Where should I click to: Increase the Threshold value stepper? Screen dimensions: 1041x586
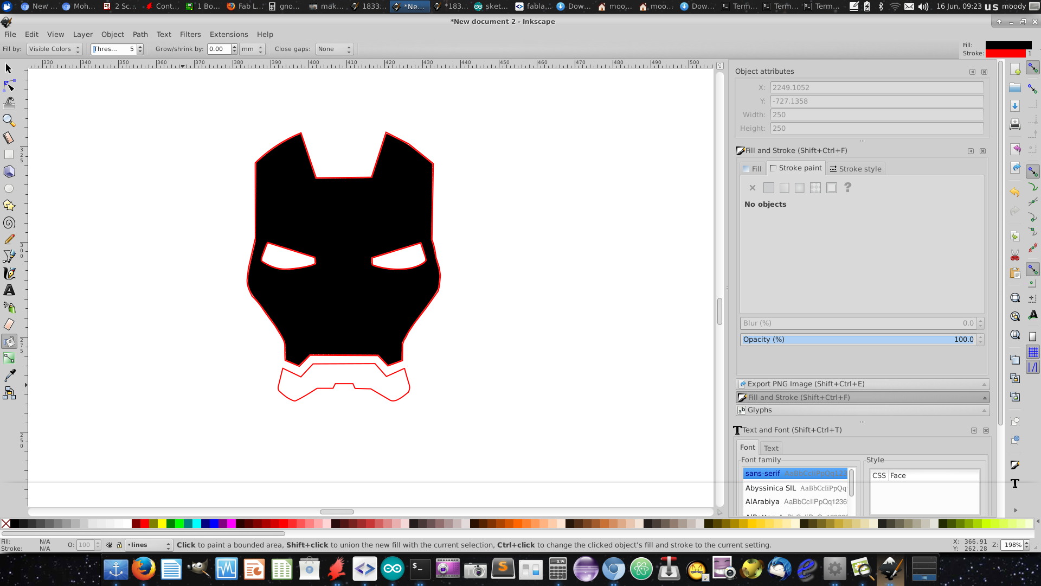[x=140, y=47]
